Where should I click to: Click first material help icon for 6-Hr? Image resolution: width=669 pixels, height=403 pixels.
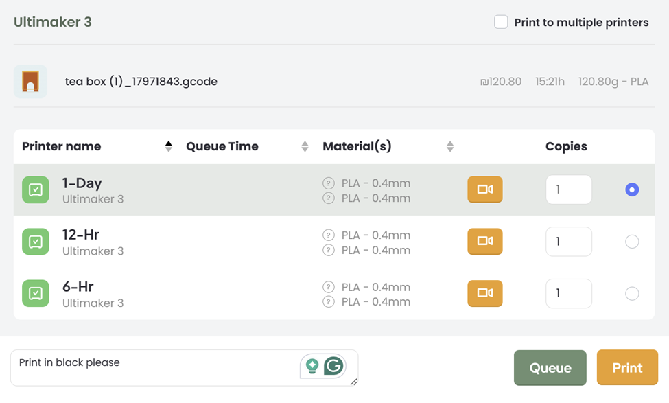click(329, 287)
